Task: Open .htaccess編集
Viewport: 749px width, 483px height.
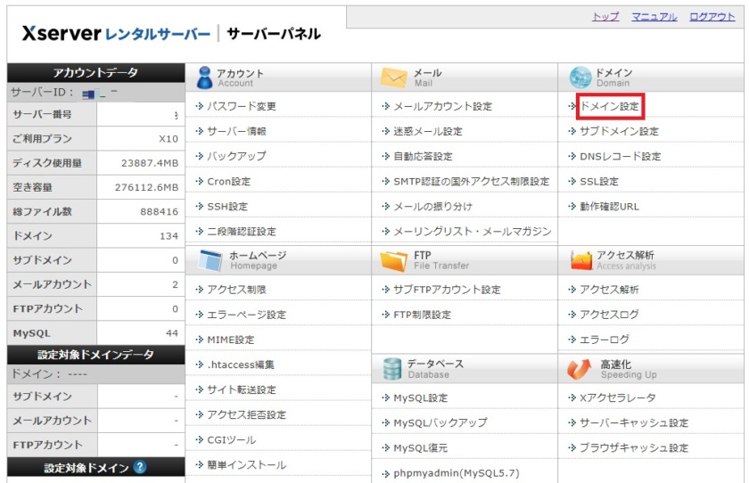Action: pos(241,364)
